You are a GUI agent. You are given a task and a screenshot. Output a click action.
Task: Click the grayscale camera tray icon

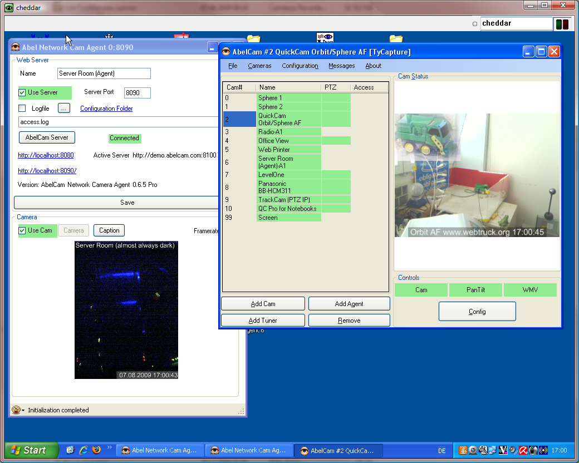533,450
